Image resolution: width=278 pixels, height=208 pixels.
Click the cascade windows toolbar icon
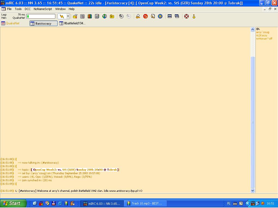[x=177, y=16]
